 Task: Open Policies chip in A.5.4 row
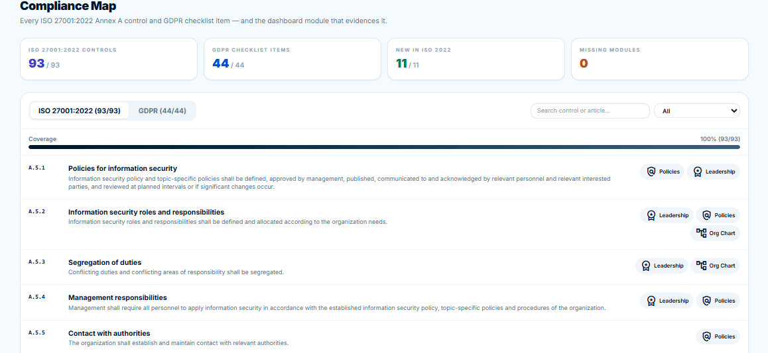pyautogui.click(x=718, y=301)
